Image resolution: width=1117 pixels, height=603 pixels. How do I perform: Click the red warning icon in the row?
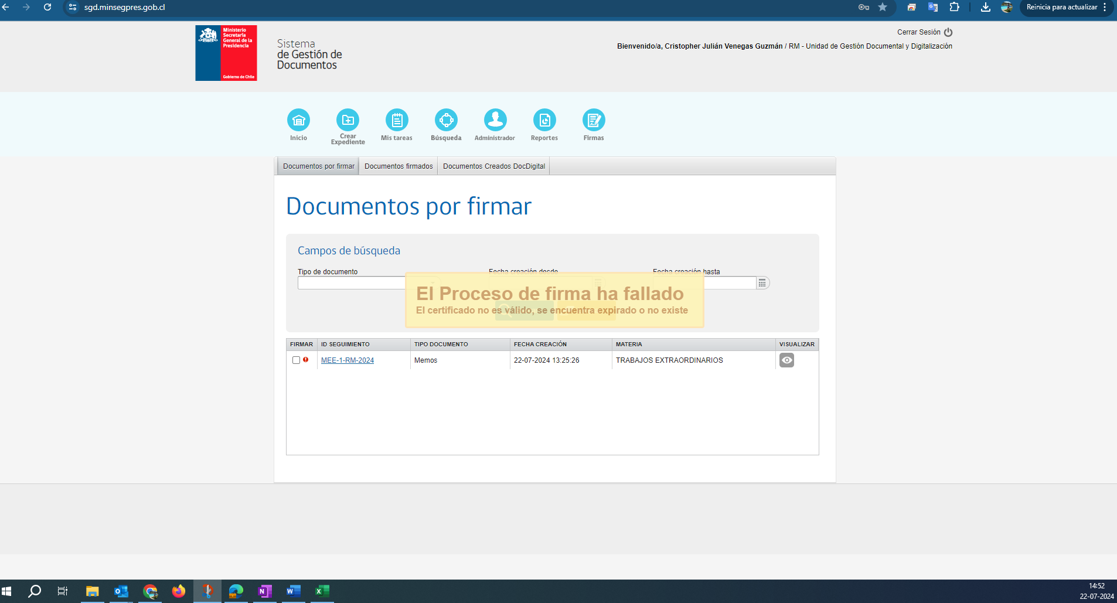pos(305,360)
